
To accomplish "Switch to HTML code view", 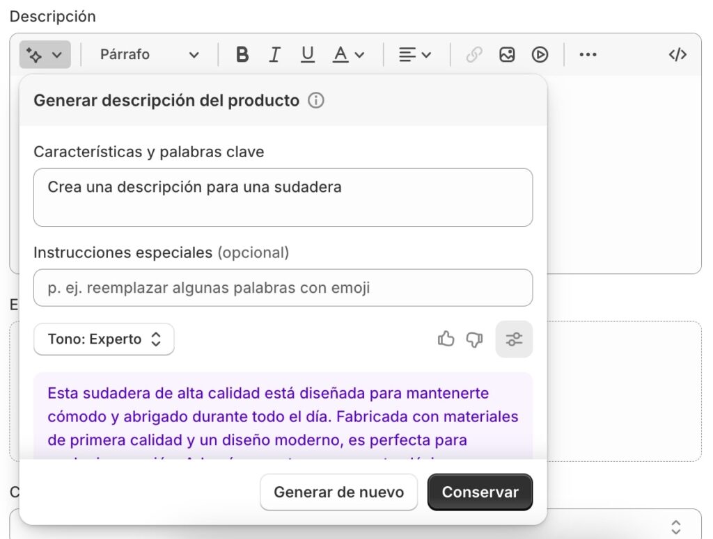I will click(x=677, y=54).
